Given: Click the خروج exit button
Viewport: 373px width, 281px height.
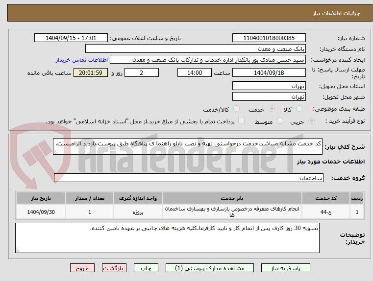Looking at the screenshot, I should (x=82, y=268).
